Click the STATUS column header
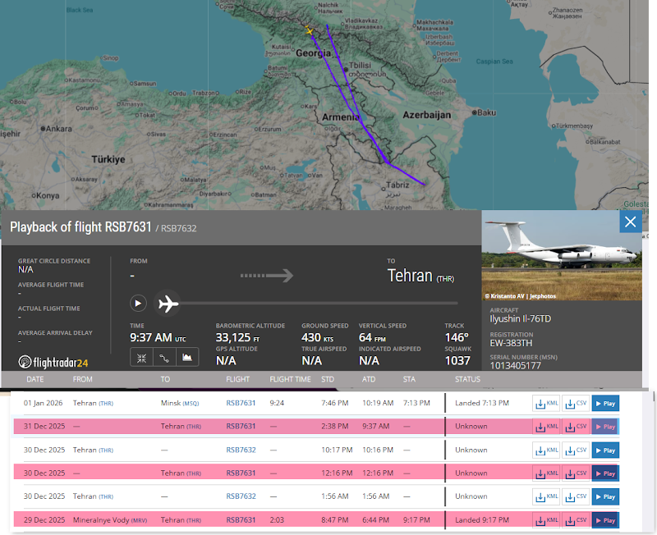The height and width of the screenshot is (535, 657). coord(467,380)
